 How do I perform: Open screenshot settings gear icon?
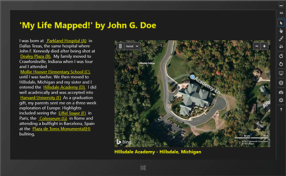tap(281, 100)
